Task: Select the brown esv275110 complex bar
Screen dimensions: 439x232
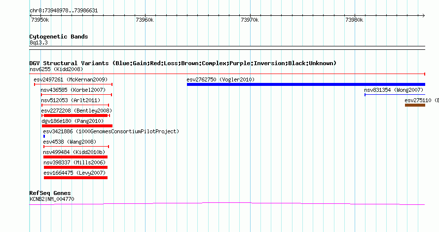Action: (415, 105)
